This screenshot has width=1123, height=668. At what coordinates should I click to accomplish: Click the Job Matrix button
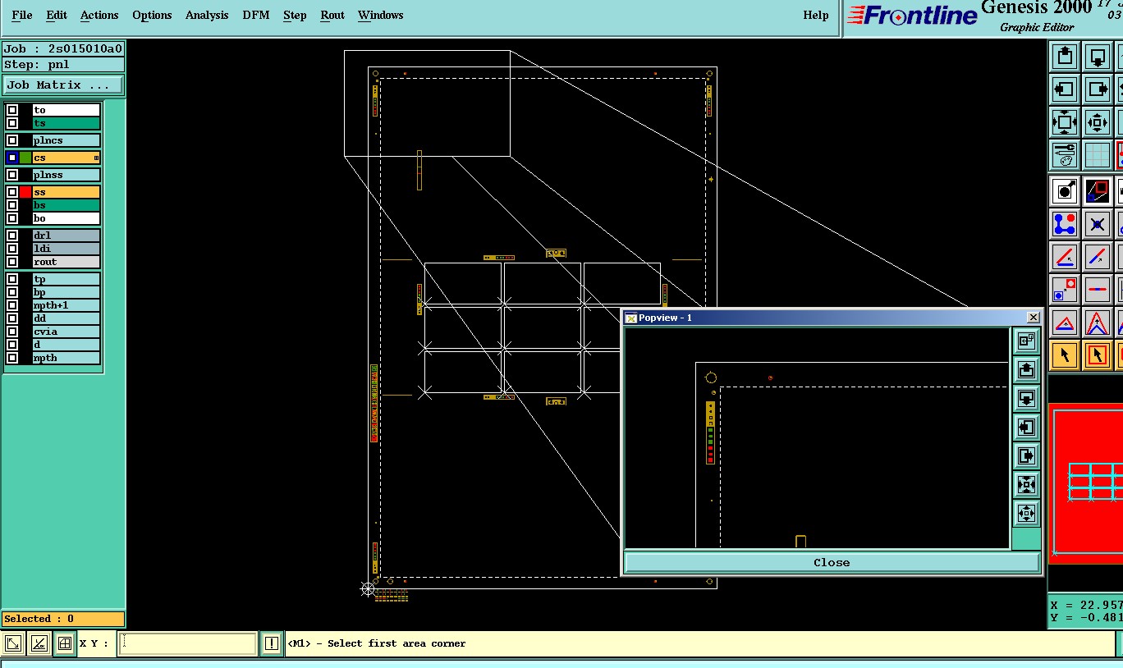click(x=63, y=85)
